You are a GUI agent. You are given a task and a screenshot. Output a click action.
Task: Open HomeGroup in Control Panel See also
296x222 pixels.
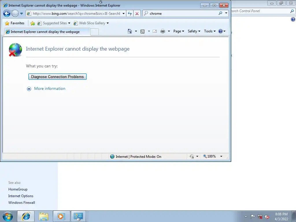click(18, 189)
